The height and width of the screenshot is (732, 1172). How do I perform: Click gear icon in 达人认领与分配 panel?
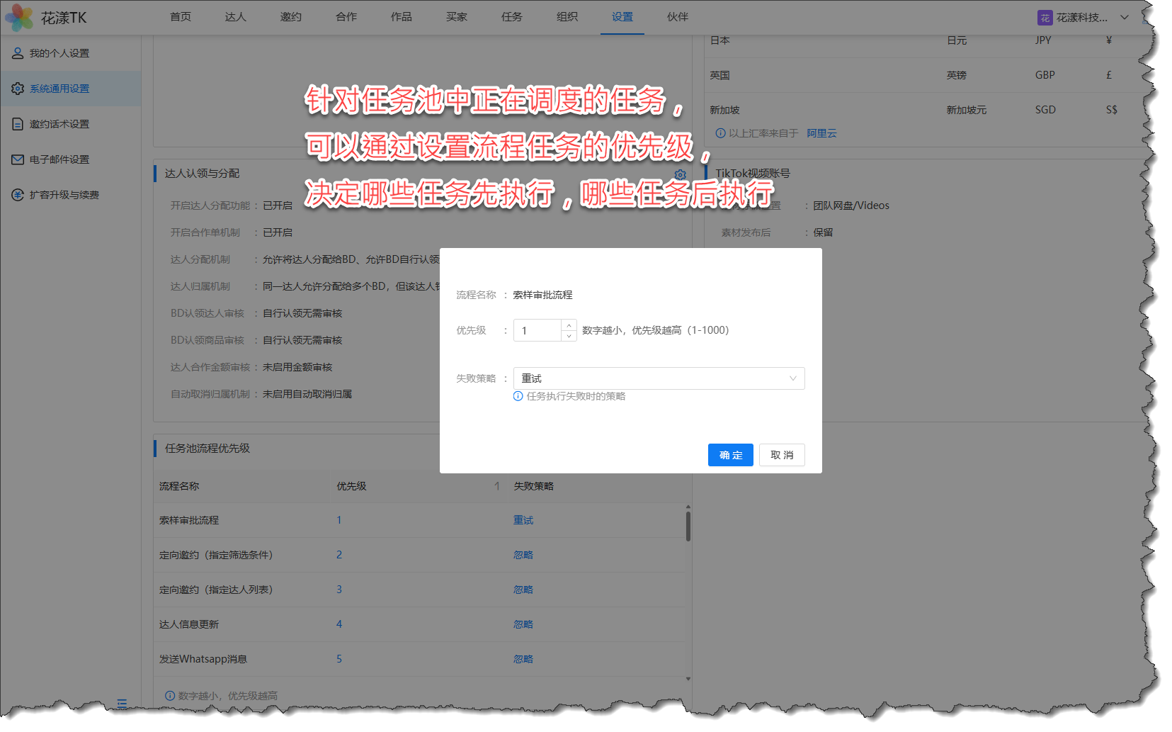coord(680,174)
